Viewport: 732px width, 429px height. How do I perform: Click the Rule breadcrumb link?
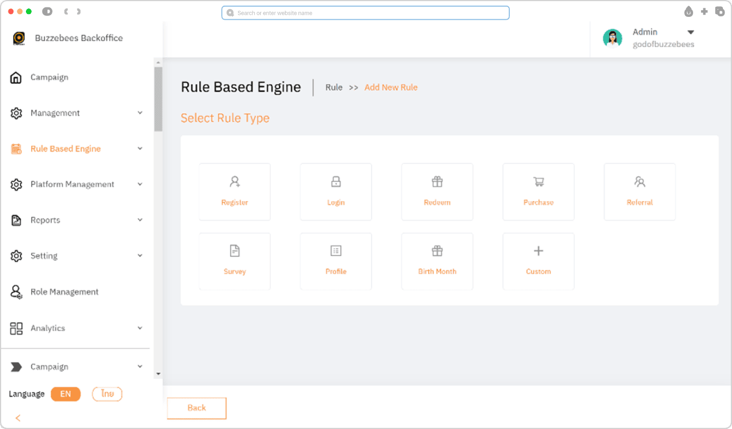334,88
